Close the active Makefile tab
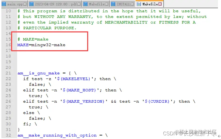221x139 pixels. (160, 4)
